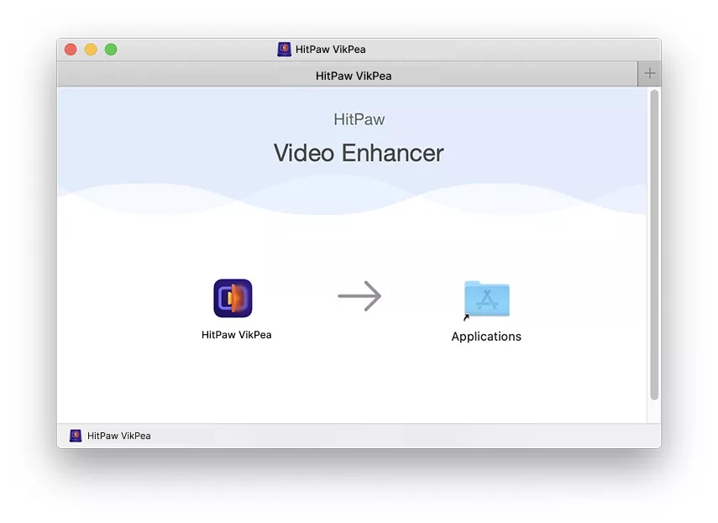The height and width of the screenshot is (523, 718).
Task: Click the gray right-pointing arrow graphic
Action: (x=359, y=295)
